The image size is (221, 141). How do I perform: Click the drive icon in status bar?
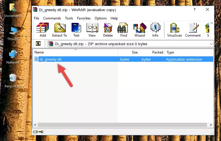coord(35,132)
